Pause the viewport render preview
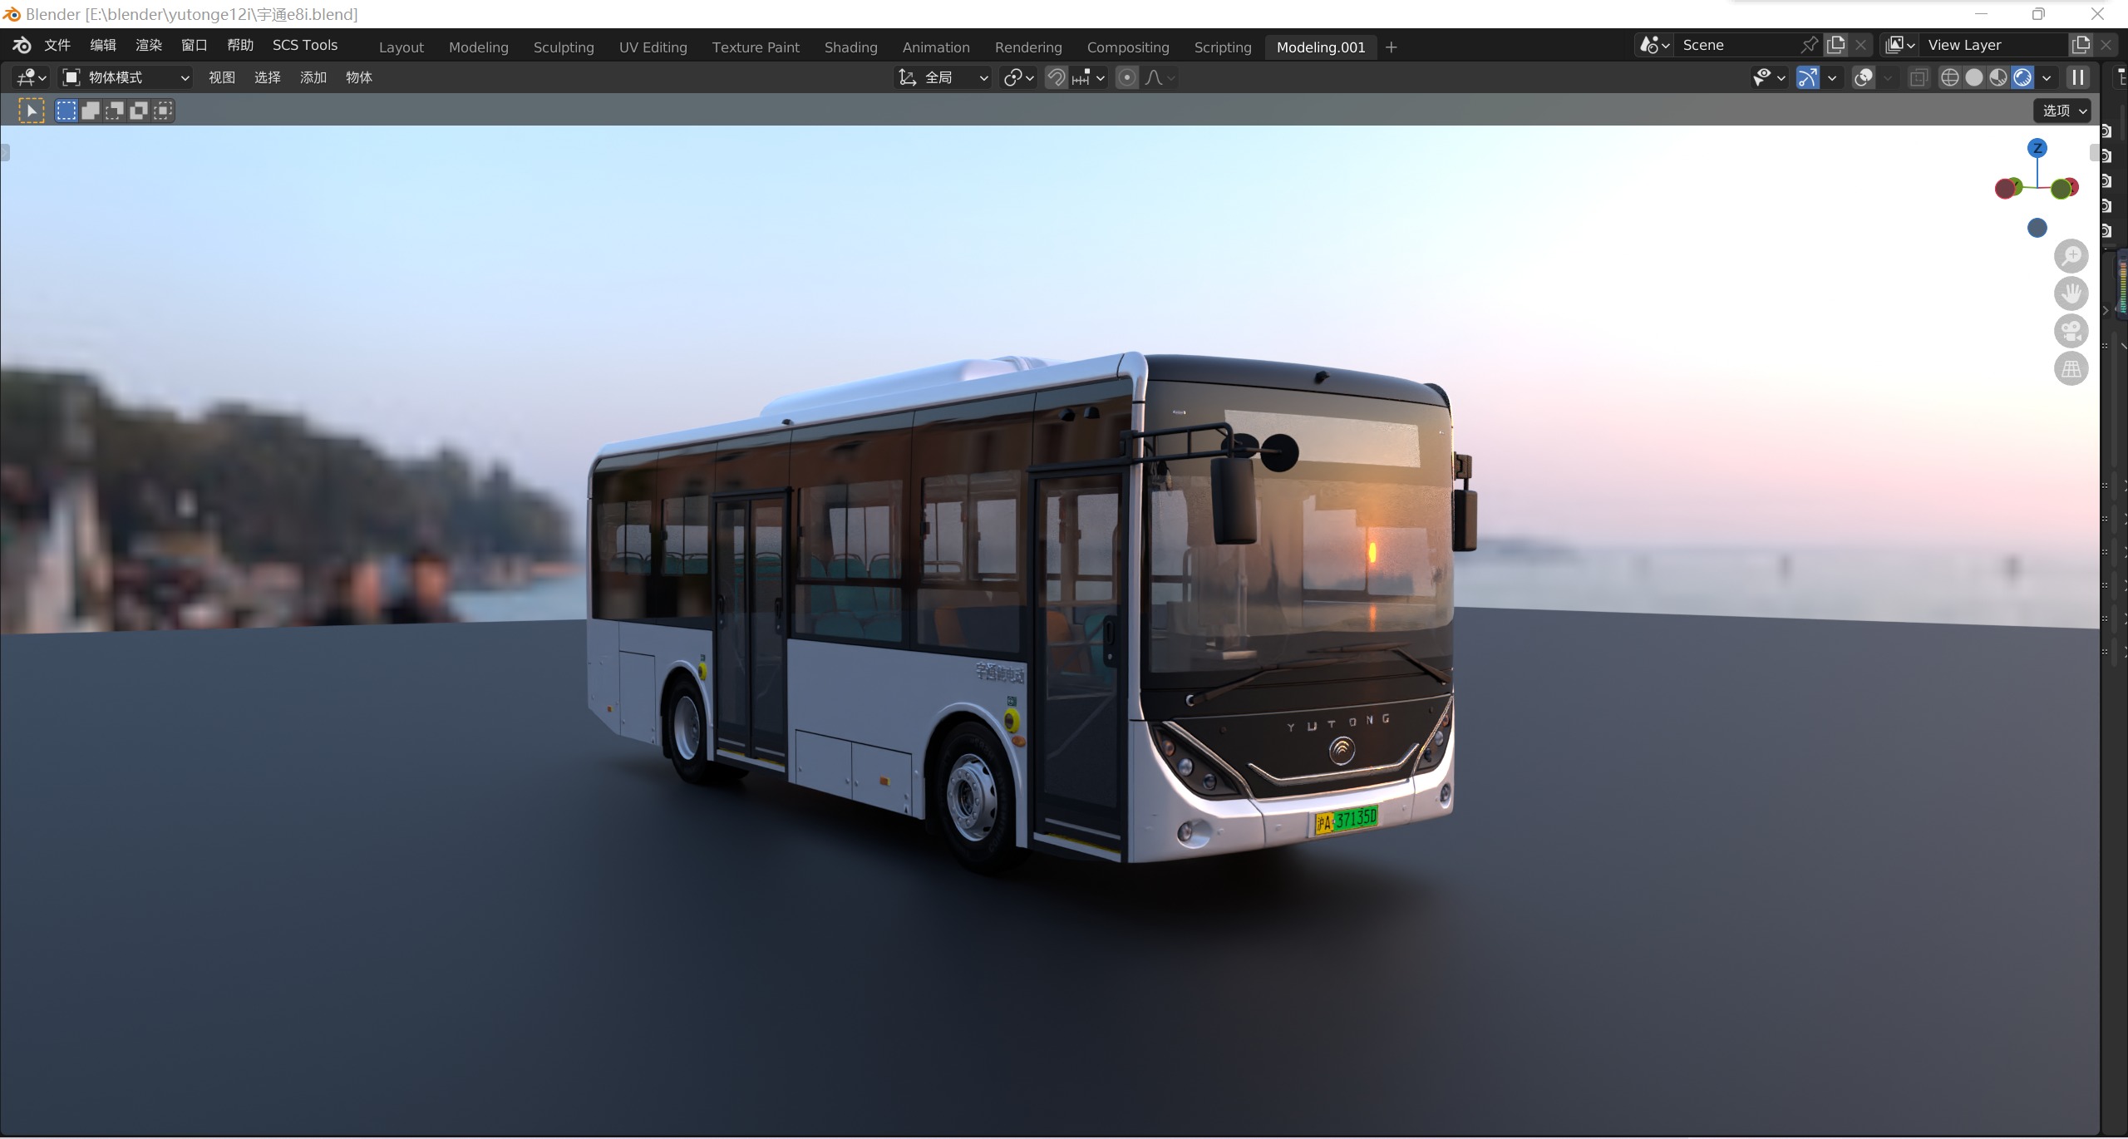The width and height of the screenshot is (2128, 1139). (2078, 77)
